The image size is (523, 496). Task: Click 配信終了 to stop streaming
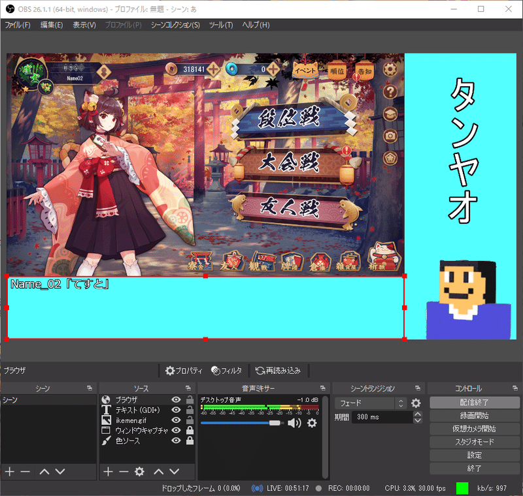[x=475, y=403]
